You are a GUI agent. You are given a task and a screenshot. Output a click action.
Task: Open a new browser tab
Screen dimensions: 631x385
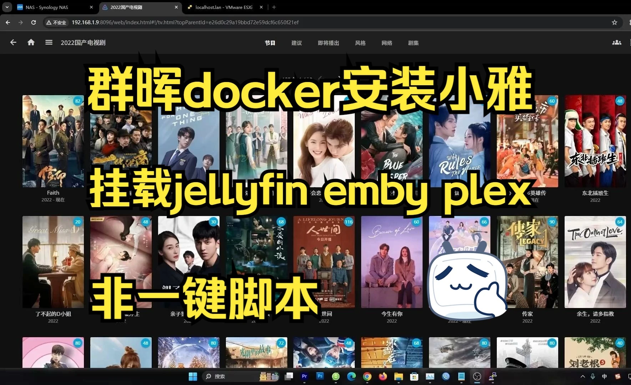[274, 7]
